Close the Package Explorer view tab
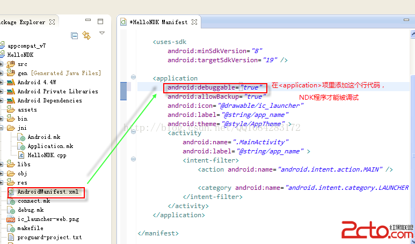This screenshot has width=415, height=244. (52, 22)
